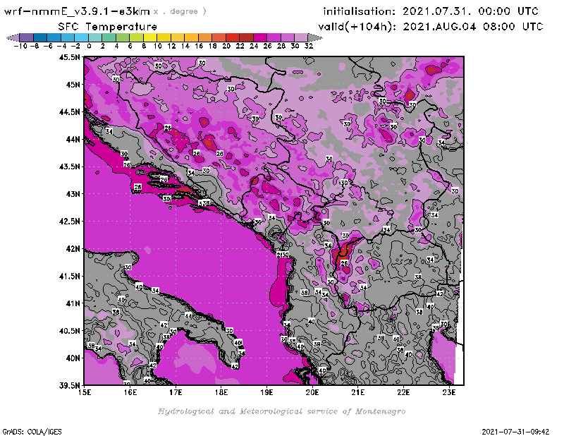Click the '43.5N' latitude label

69,166
